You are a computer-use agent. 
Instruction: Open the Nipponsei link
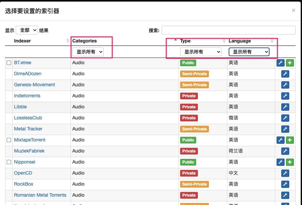coord(25,162)
